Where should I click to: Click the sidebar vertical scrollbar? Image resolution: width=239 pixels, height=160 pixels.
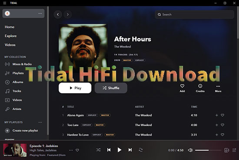(x=48, y=71)
